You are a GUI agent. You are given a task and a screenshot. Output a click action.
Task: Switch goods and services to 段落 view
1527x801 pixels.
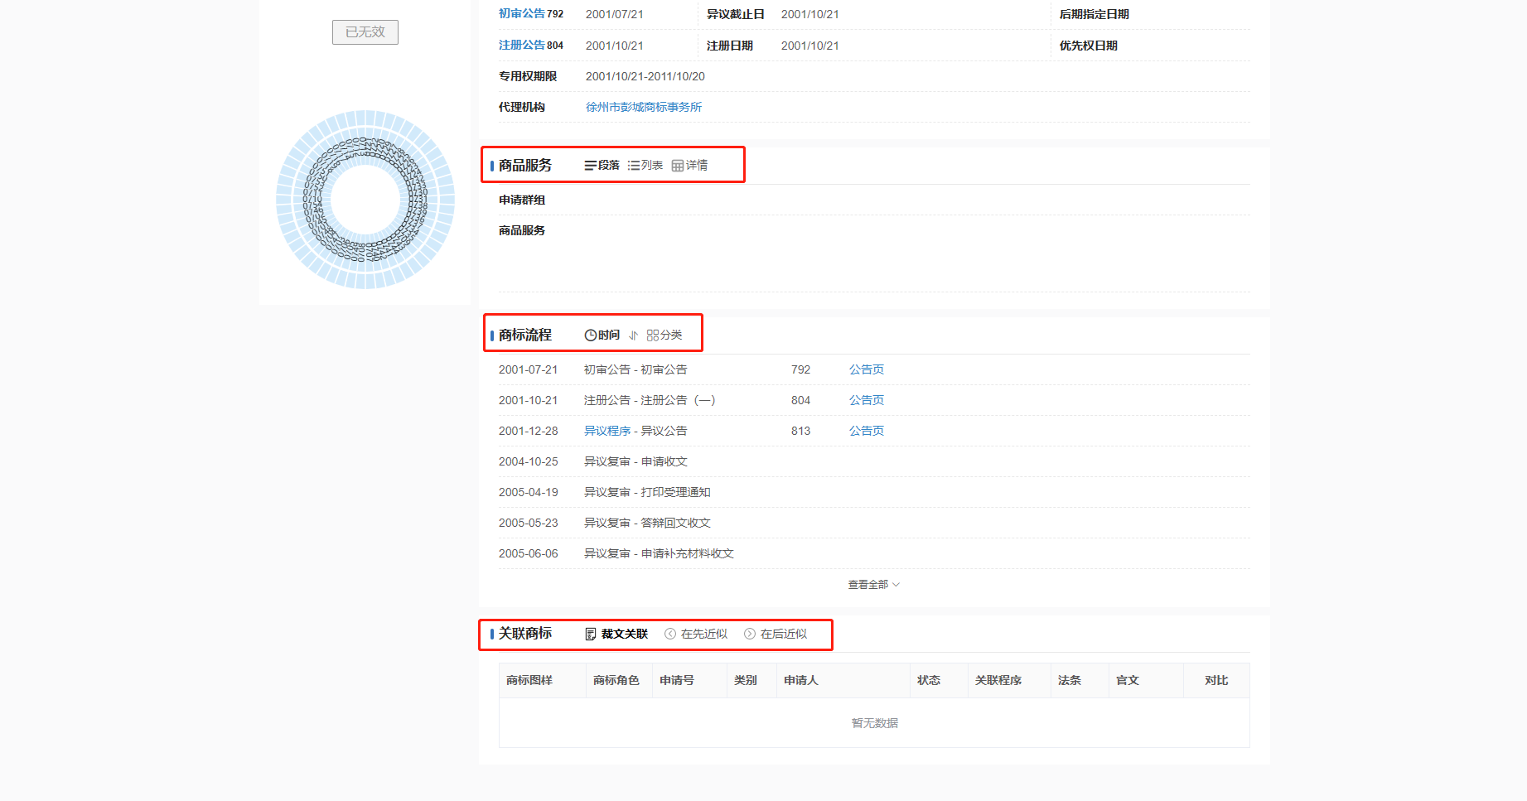click(602, 166)
